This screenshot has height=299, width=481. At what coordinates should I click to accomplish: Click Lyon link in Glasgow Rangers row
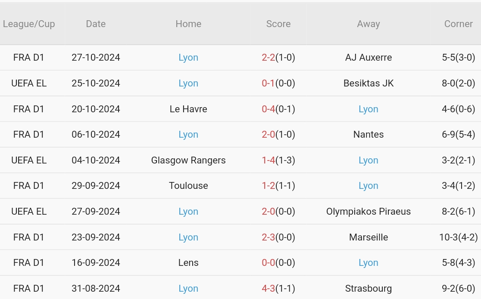click(x=368, y=160)
